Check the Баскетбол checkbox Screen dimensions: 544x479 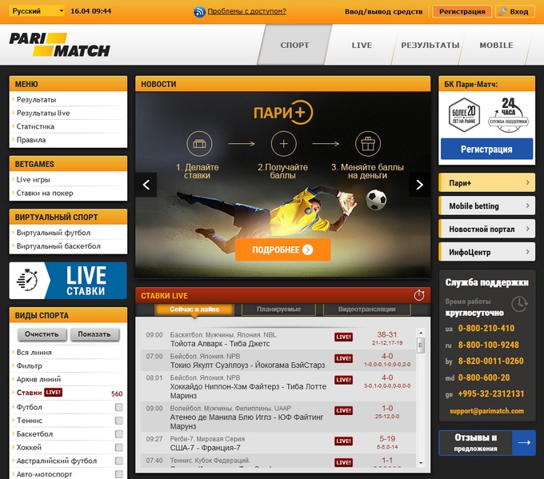coord(119,434)
